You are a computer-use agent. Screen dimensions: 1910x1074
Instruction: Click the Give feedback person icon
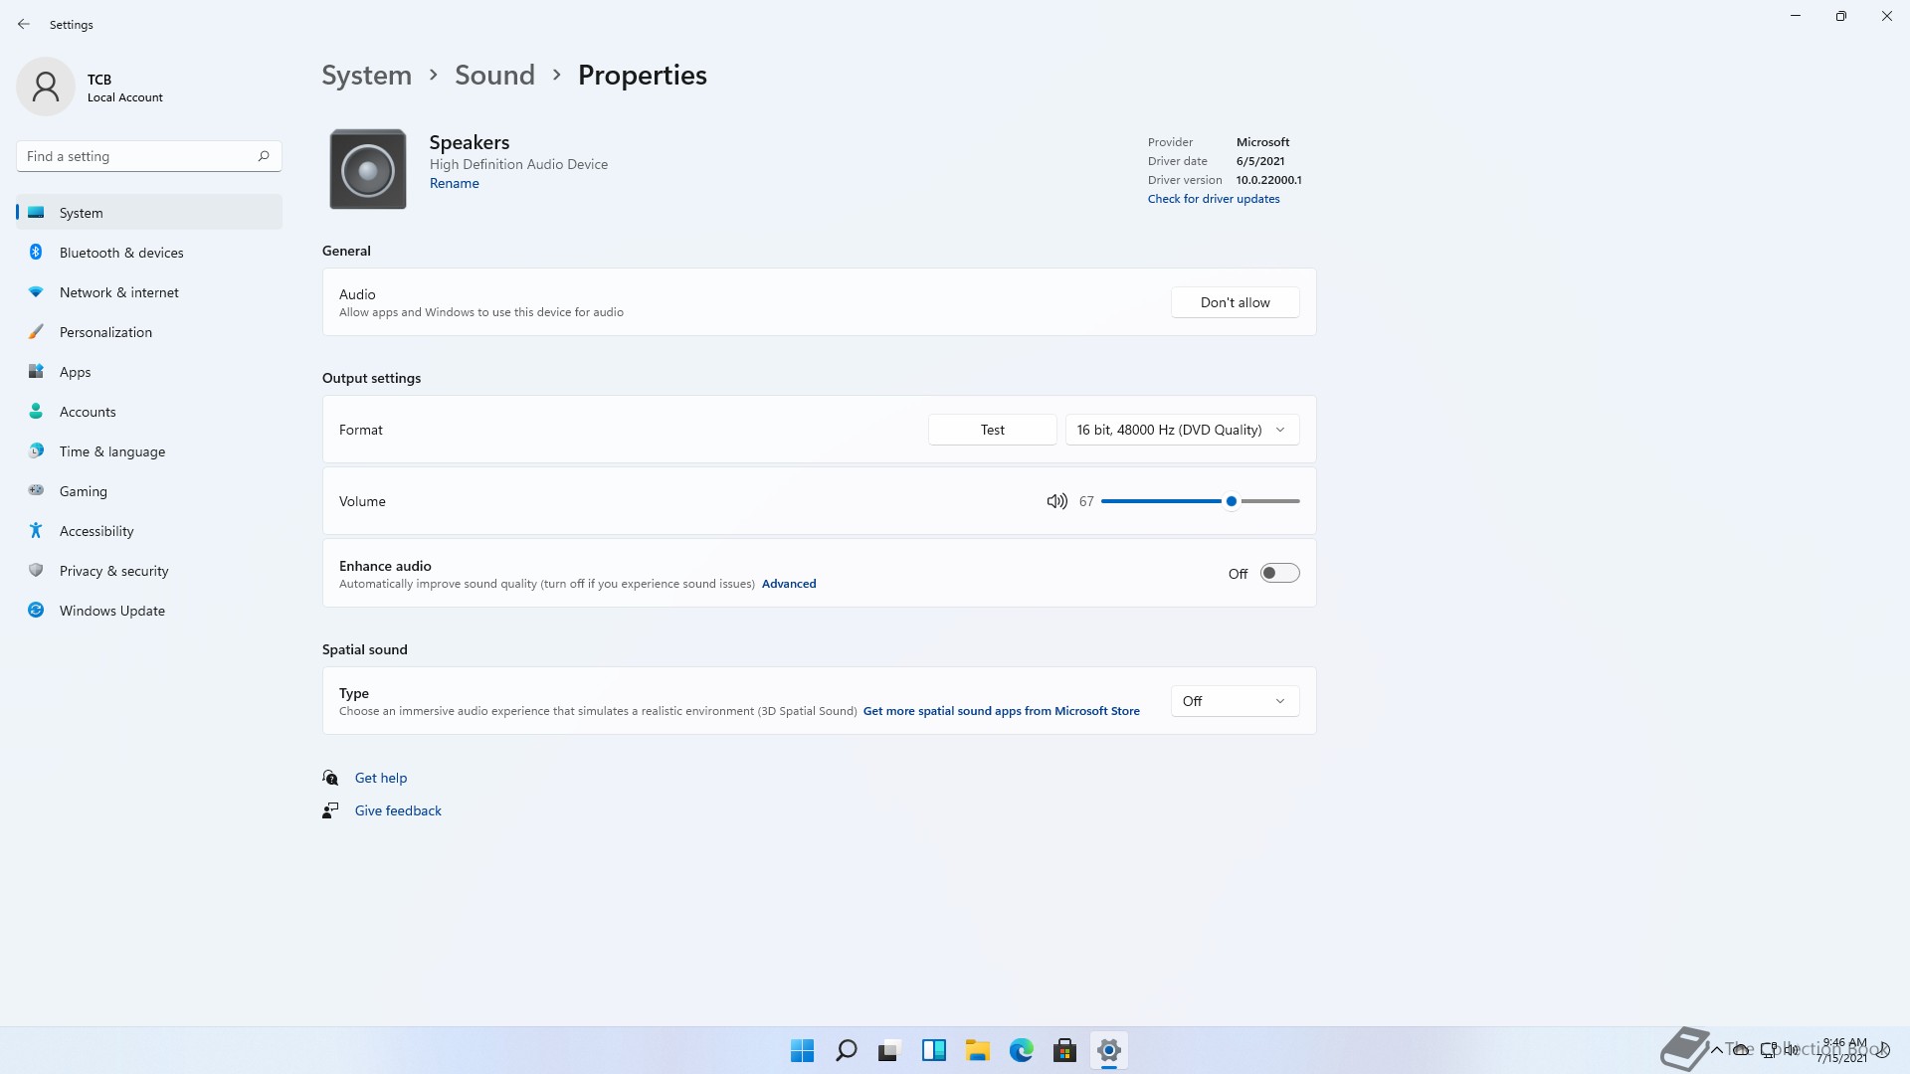[x=330, y=810]
